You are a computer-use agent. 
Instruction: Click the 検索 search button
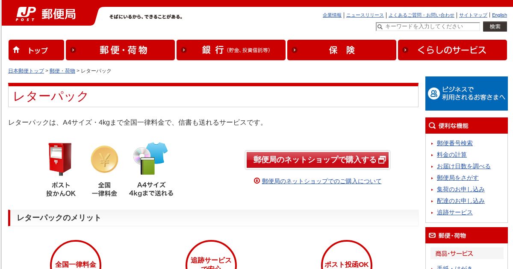click(495, 26)
